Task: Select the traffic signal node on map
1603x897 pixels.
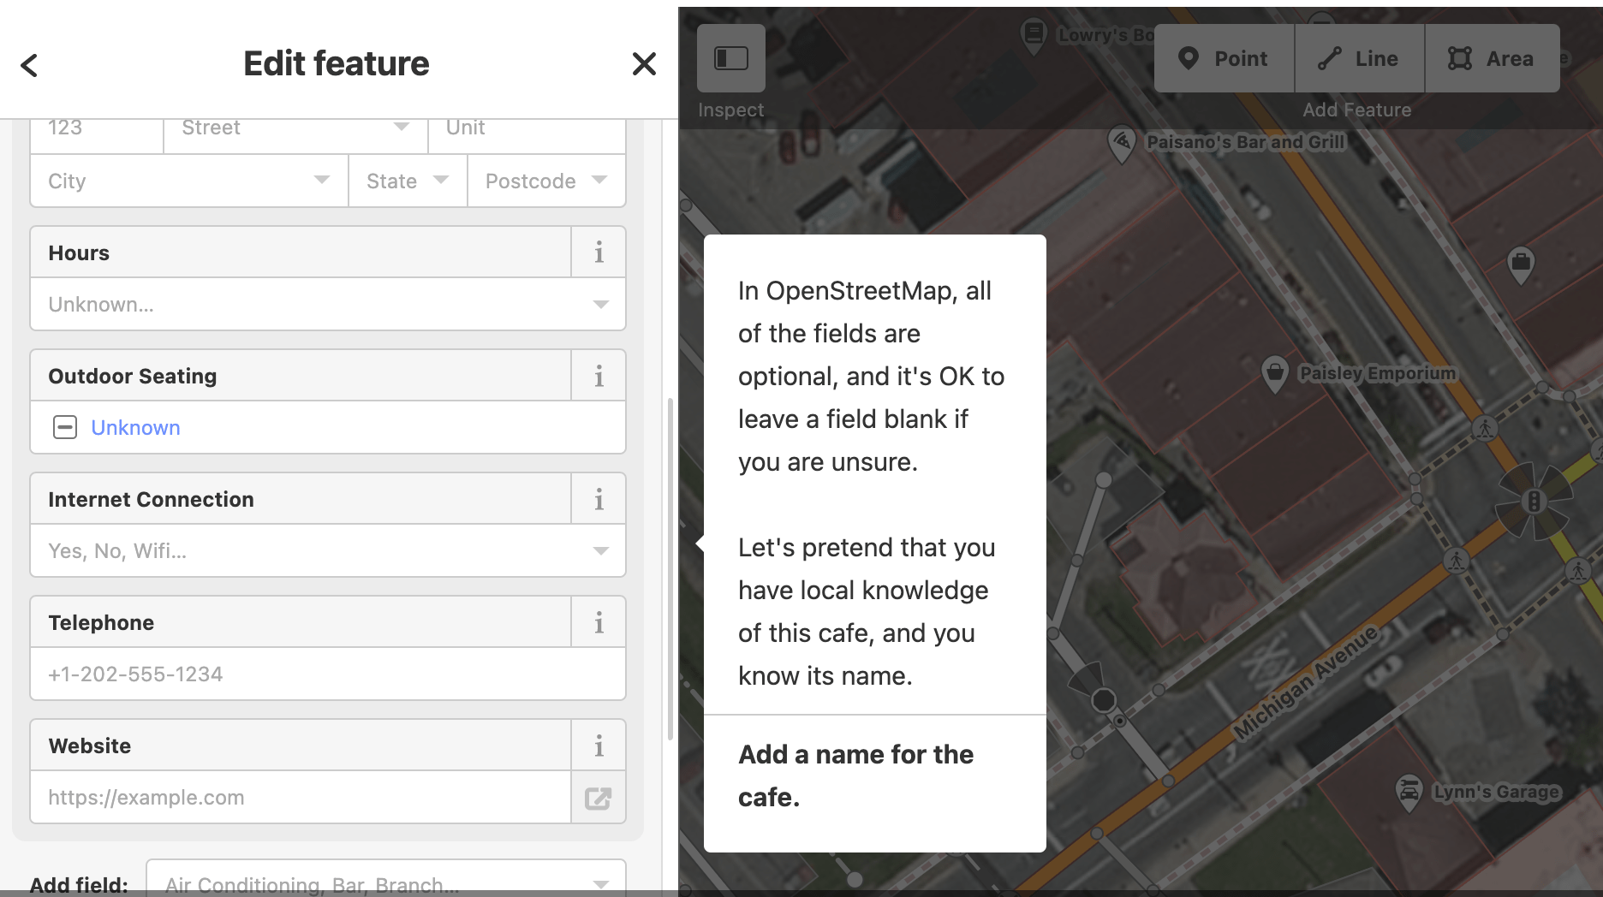Action: pyautogui.click(x=1534, y=501)
